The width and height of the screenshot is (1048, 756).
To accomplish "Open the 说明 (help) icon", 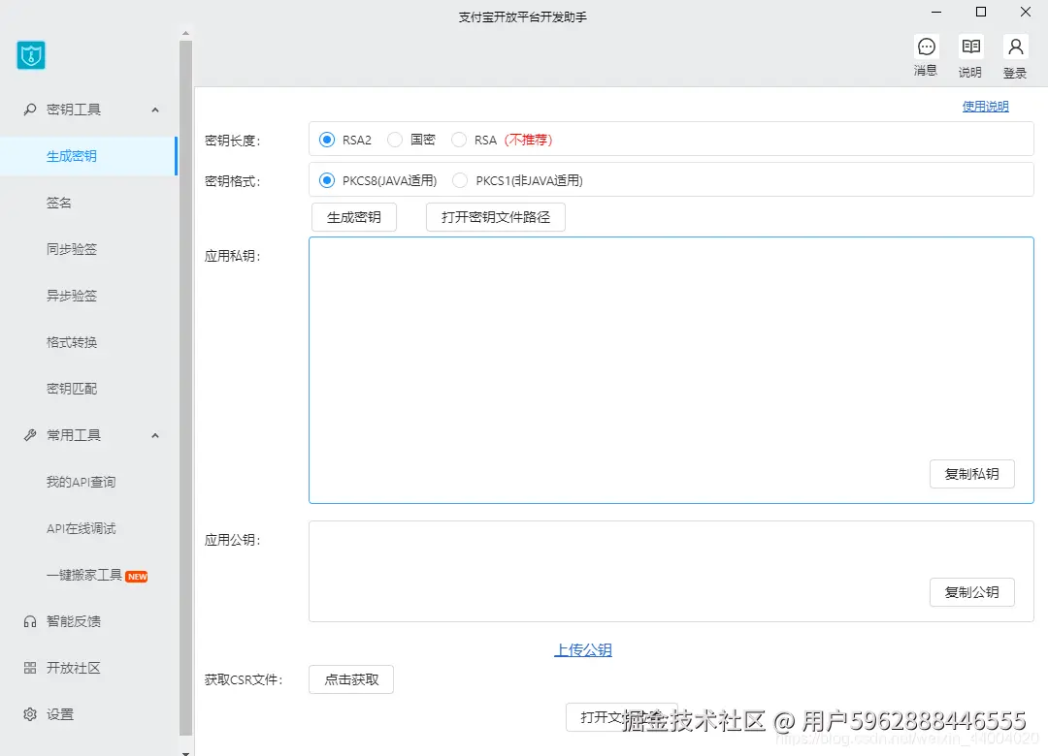I will pos(970,54).
